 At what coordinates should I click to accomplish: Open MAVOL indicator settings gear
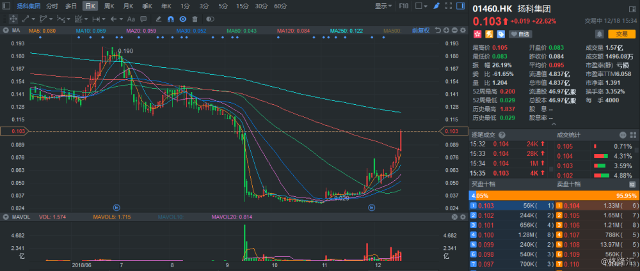(463, 217)
